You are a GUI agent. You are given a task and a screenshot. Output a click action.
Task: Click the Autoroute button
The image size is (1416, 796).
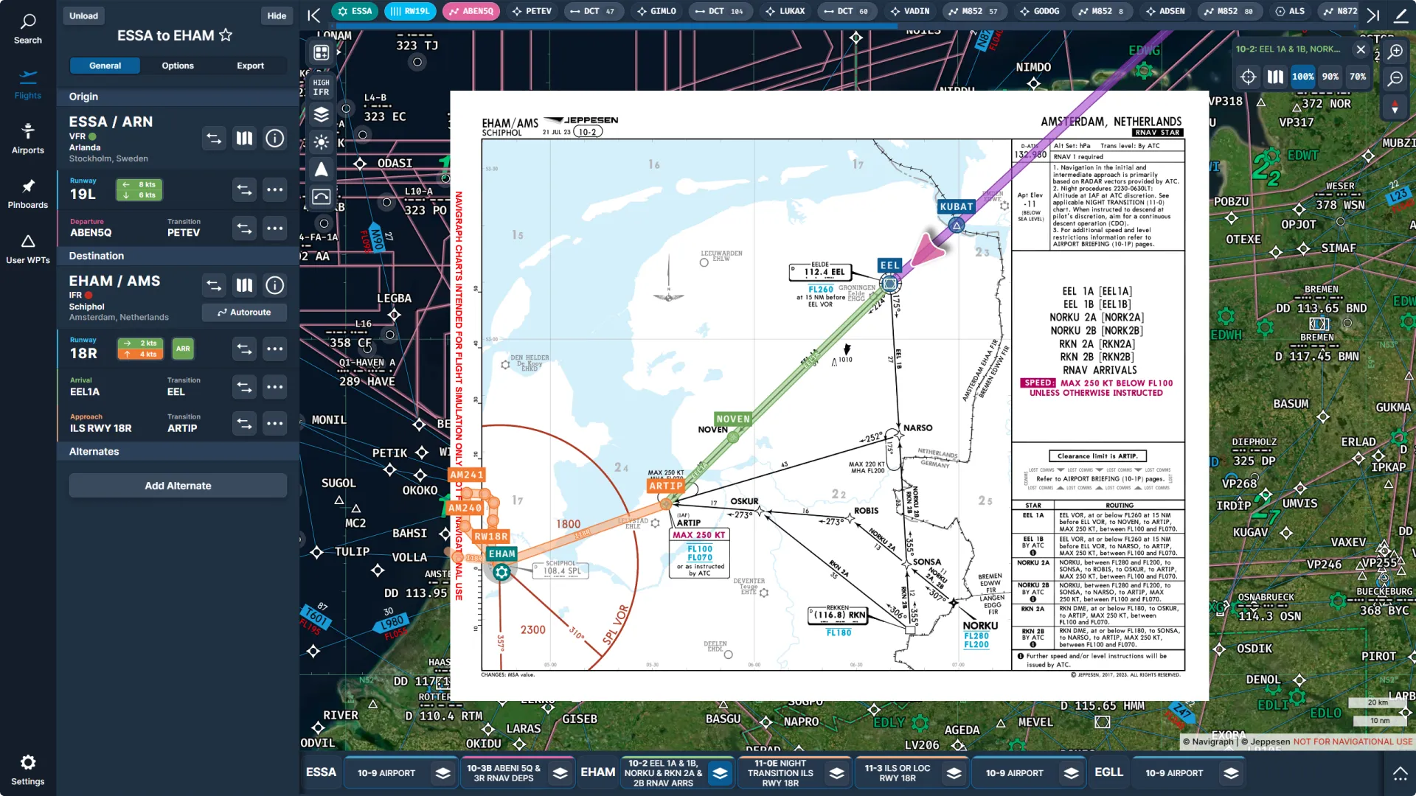click(244, 312)
